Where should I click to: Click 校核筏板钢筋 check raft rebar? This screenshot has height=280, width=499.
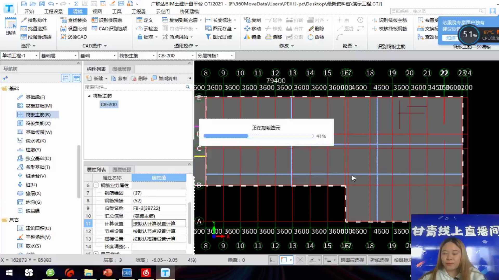pyautogui.click(x=389, y=29)
